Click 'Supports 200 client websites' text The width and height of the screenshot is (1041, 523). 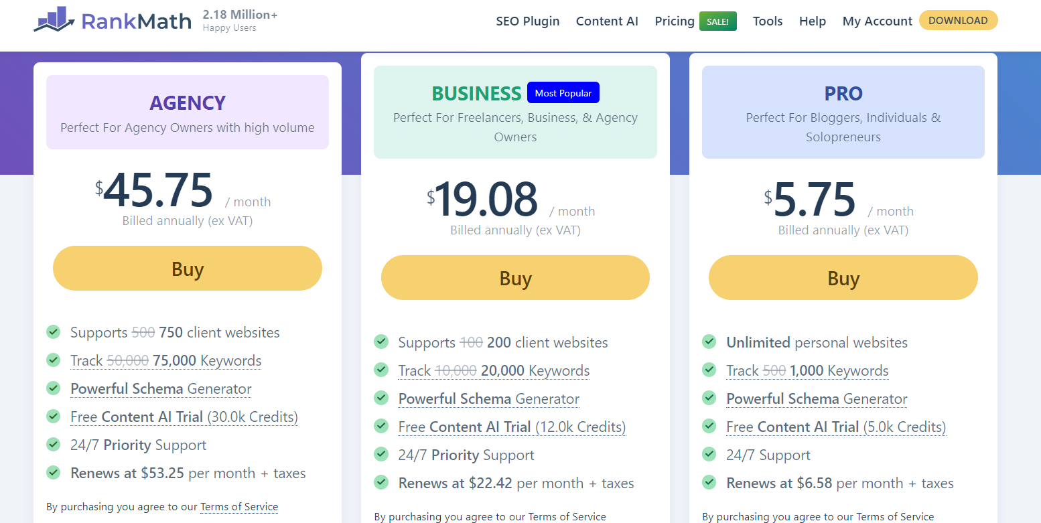click(x=503, y=342)
